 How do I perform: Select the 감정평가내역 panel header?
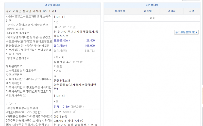pos(53,5)
